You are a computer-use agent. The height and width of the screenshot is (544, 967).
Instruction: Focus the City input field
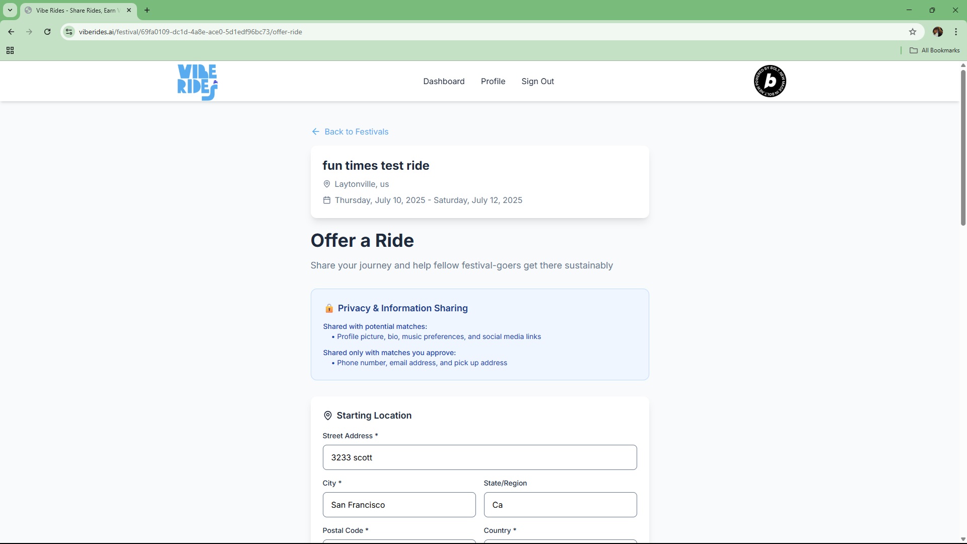pos(398,505)
